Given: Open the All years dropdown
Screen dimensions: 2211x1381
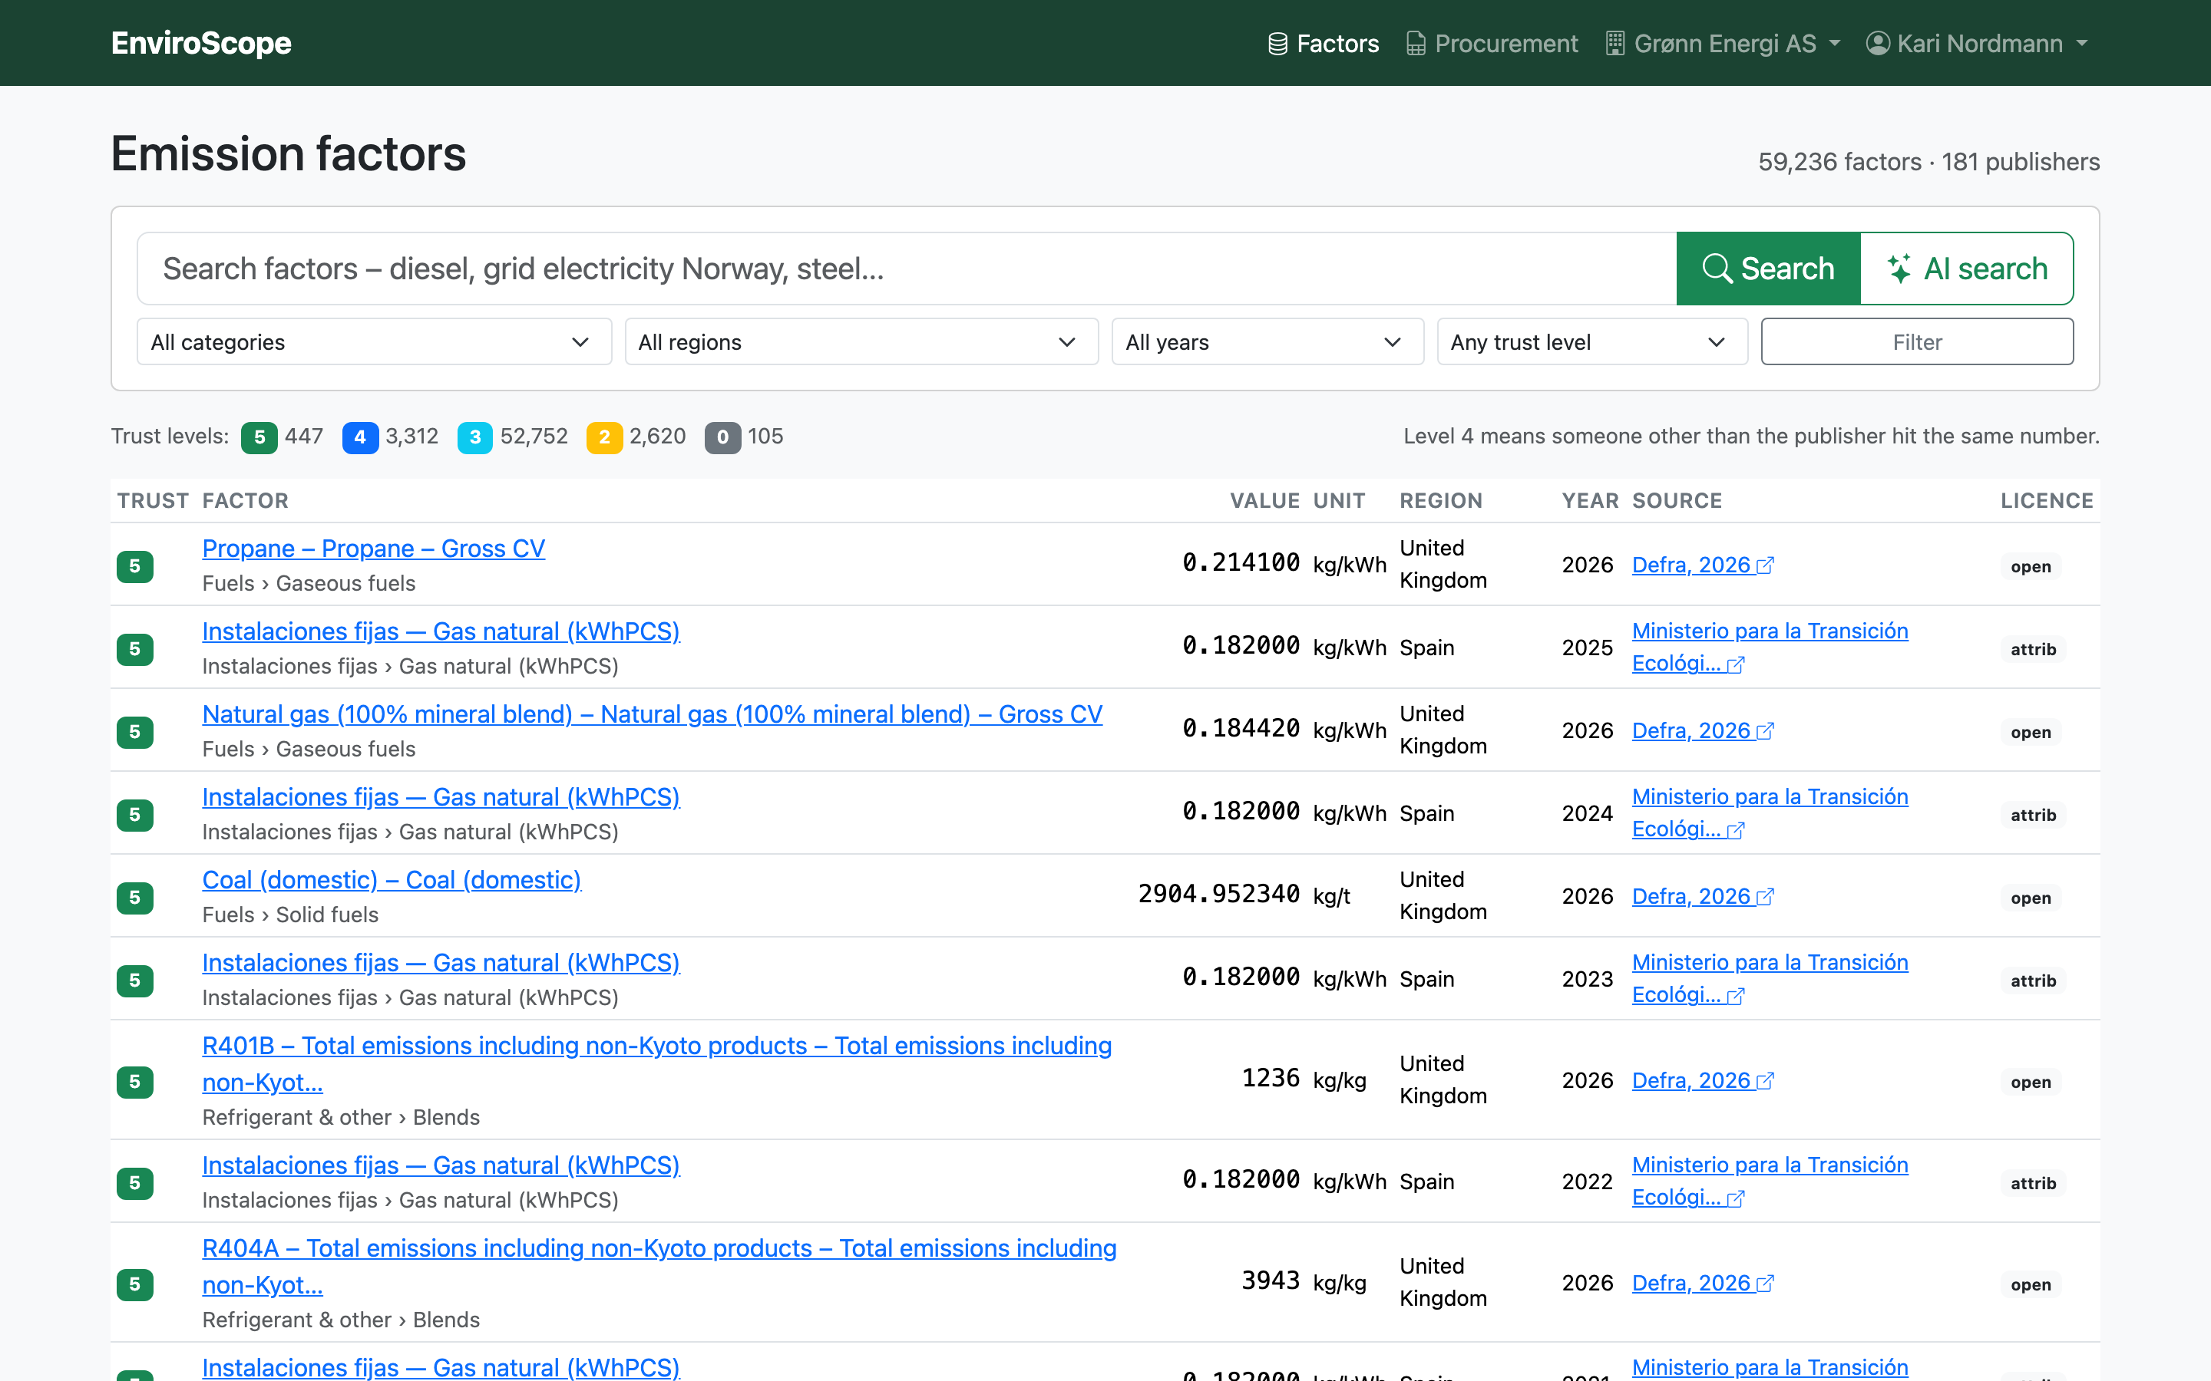Looking at the screenshot, I should [1267, 341].
